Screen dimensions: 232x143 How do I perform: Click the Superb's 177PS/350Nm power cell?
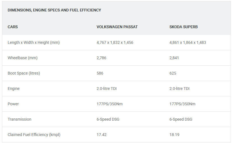click(x=182, y=104)
